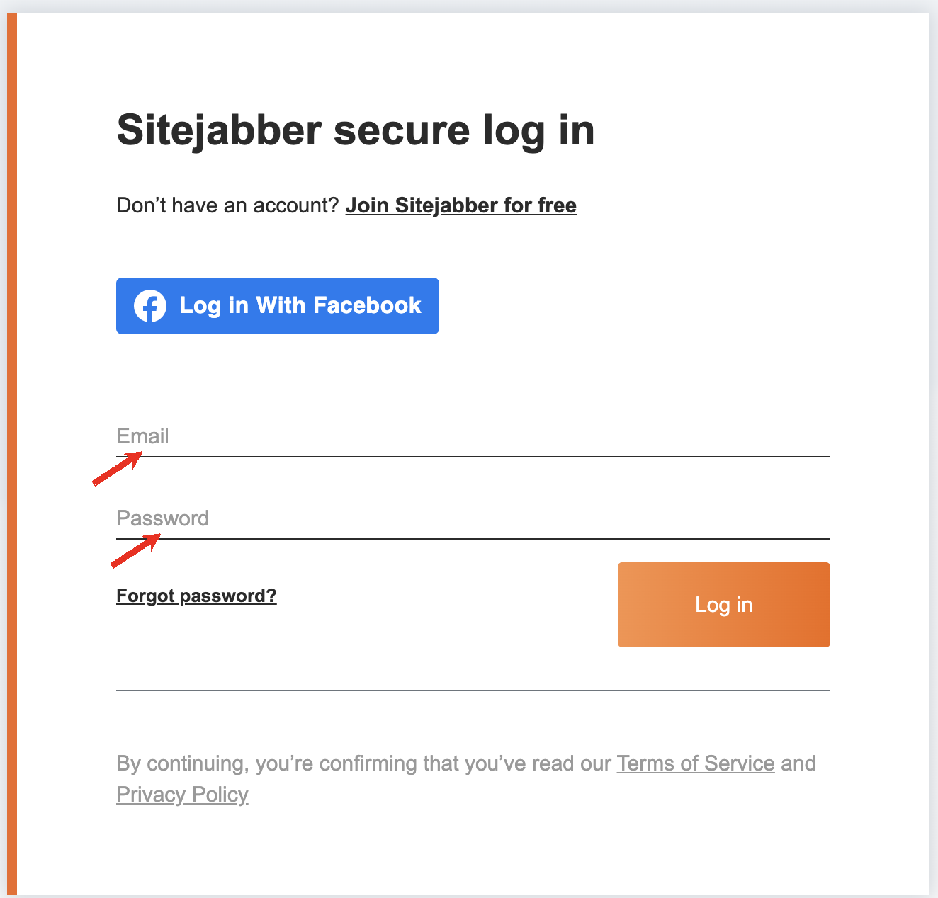Focus the Email input field
Image resolution: width=938 pixels, height=898 pixels.
(x=473, y=437)
